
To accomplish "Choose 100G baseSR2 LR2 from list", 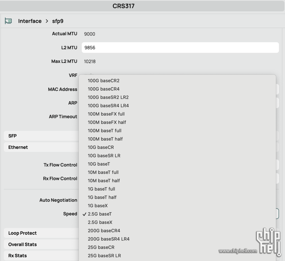I will [x=108, y=97].
